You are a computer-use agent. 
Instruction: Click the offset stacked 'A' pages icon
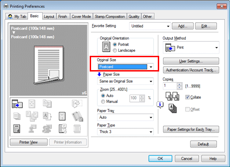172,108
